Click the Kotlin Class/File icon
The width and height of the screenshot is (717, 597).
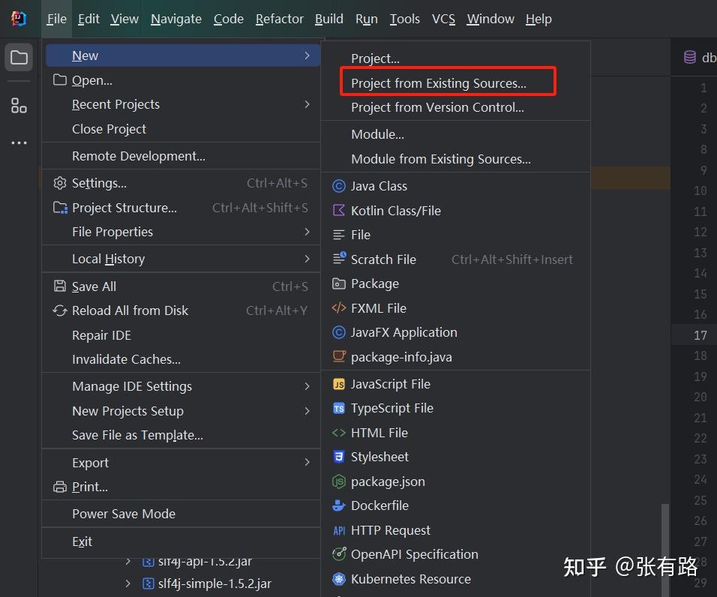[x=337, y=211]
